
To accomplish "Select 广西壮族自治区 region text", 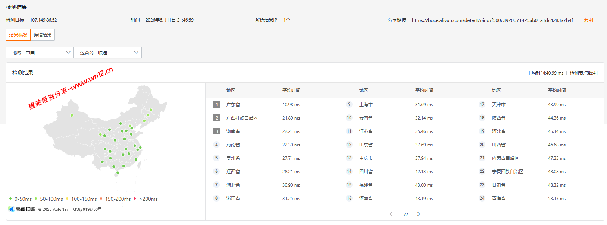I will click(x=242, y=118).
